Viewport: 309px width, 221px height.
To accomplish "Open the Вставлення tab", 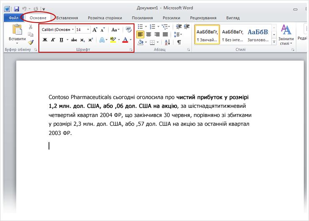I will pyautogui.click(x=67, y=18).
